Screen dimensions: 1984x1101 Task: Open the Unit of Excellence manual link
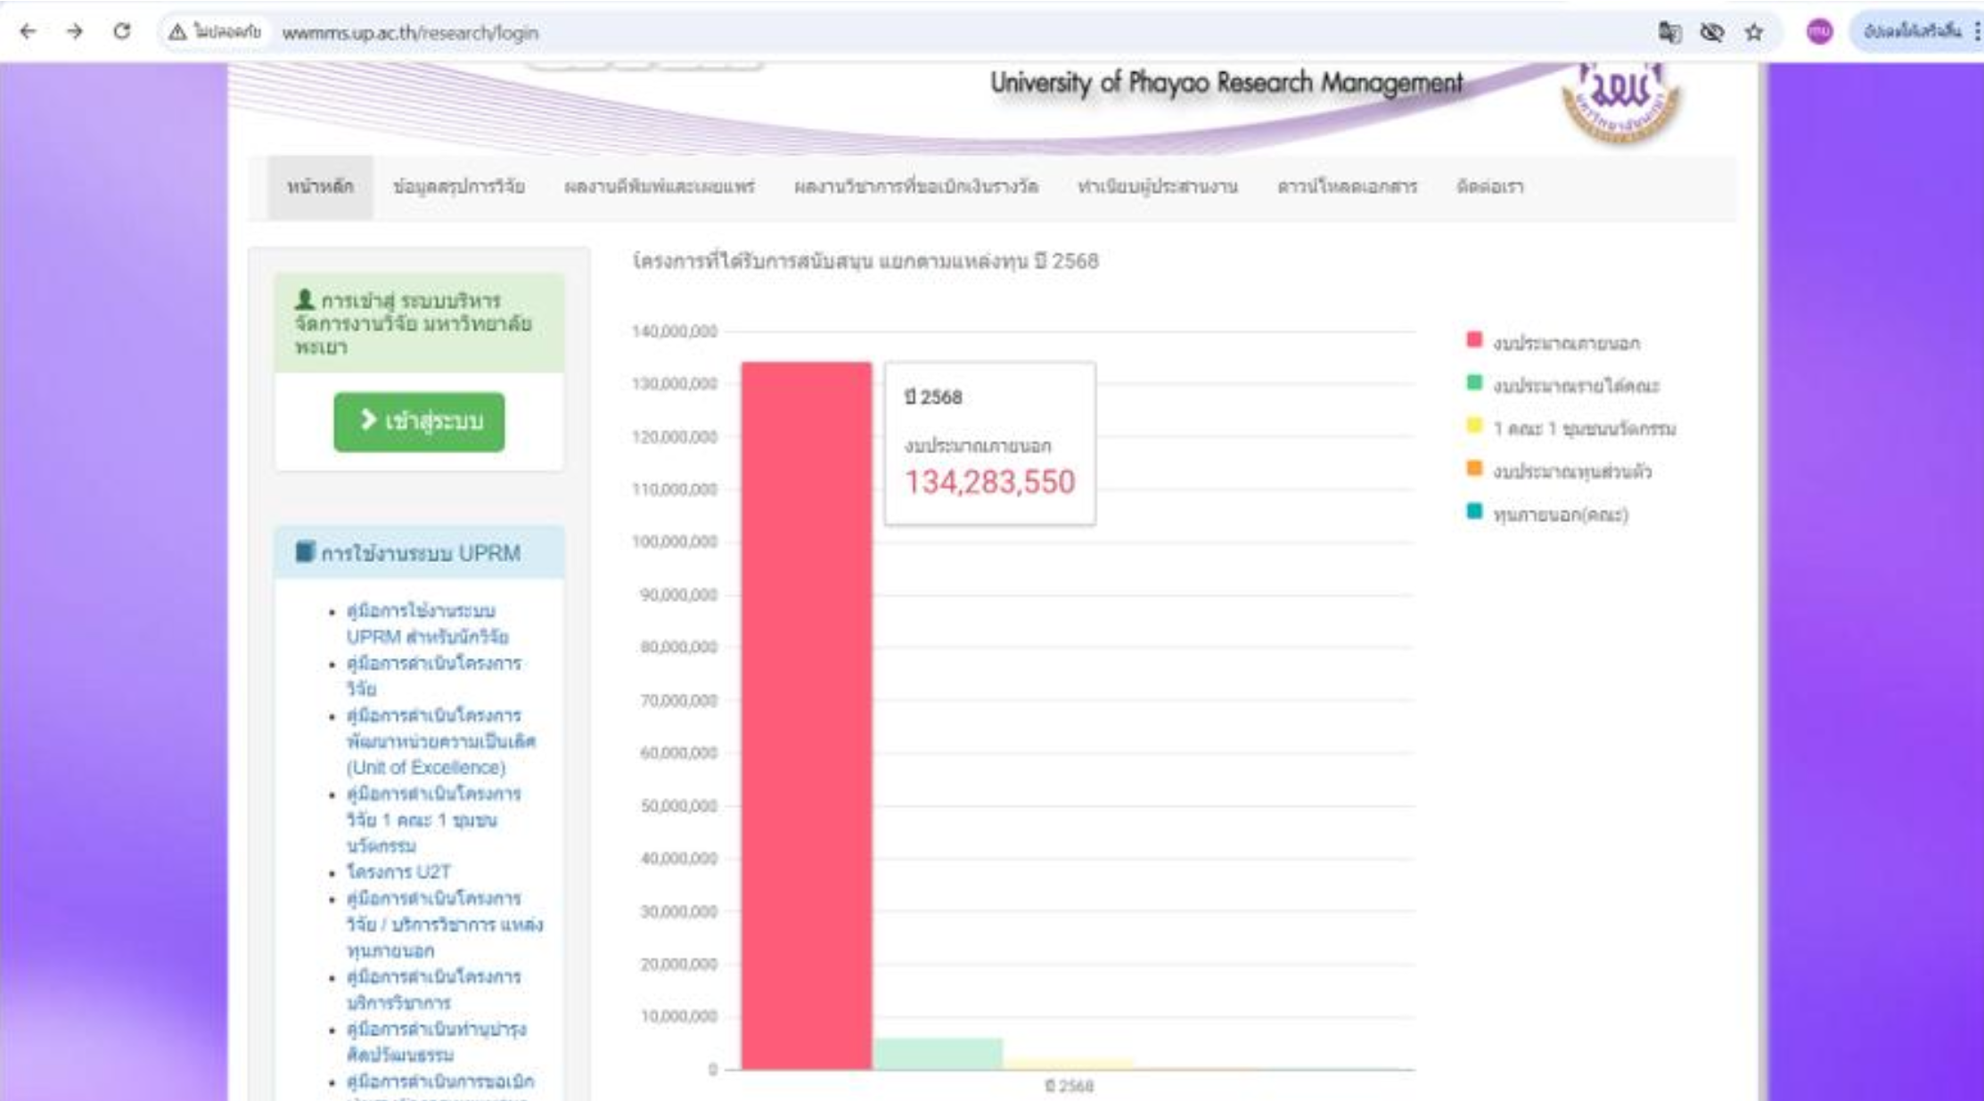coord(440,741)
